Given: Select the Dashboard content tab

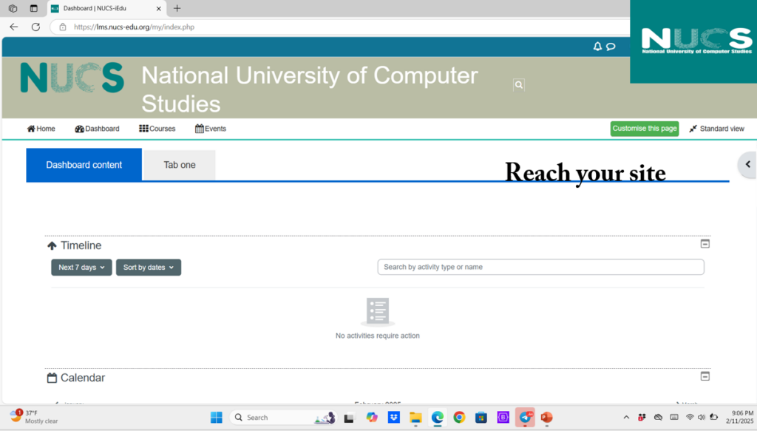Looking at the screenshot, I should (x=84, y=165).
